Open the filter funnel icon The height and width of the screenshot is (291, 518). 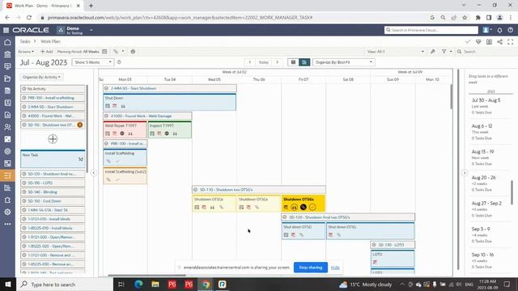[444, 52]
